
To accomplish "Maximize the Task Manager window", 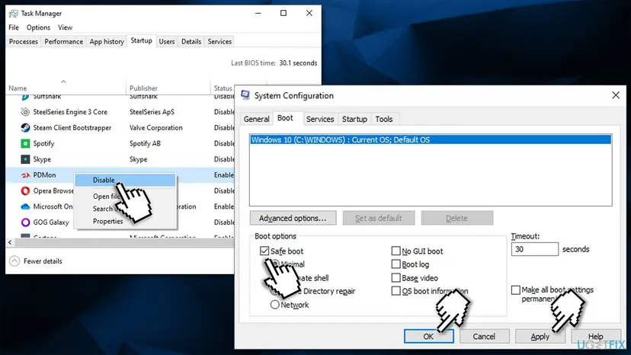I will (283, 13).
